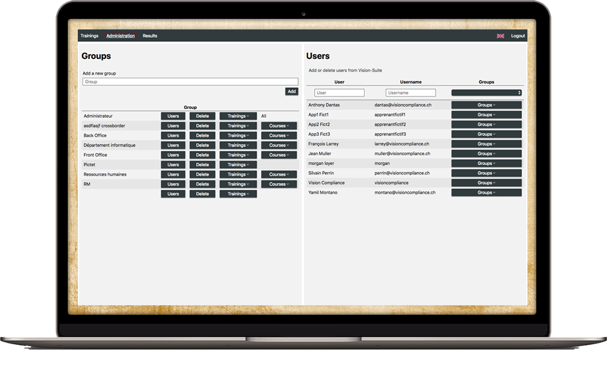Click the Silvain Perrin user name
This screenshot has height=369, width=607.
[321, 173]
